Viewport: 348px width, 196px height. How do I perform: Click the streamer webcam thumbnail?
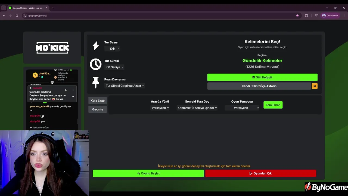[x=45, y=163]
